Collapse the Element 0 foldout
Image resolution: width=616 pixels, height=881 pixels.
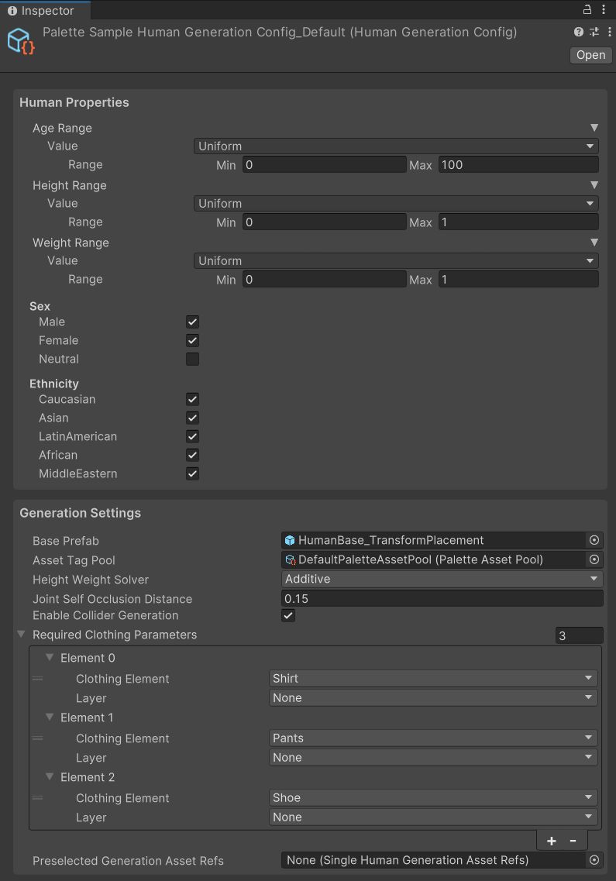[50, 657]
